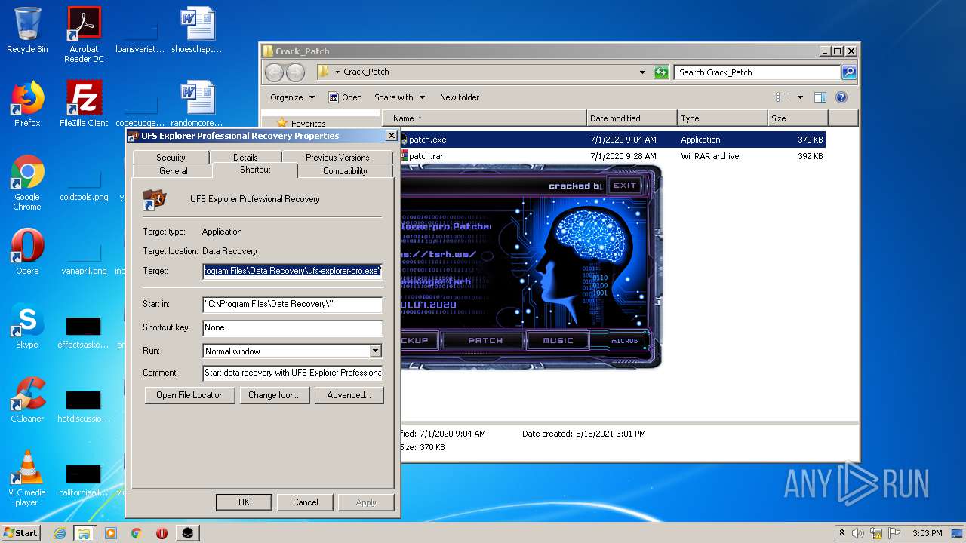Open Chrome from the taskbar

(x=137, y=533)
